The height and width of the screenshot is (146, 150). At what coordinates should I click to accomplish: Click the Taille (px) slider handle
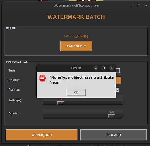point(61,103)
